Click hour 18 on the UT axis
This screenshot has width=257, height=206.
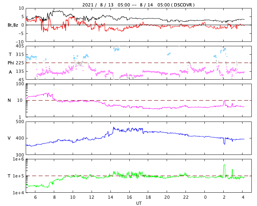click(x=148, y=197)
